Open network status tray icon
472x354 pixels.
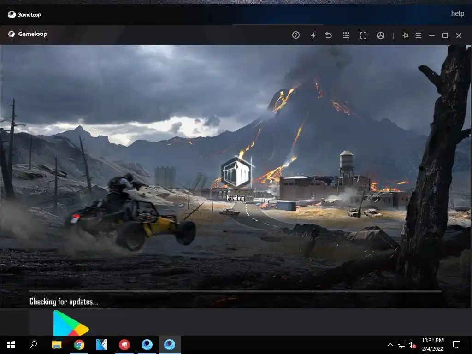coord(401,345)
